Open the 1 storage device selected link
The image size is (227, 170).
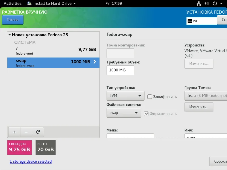(31, 161)
